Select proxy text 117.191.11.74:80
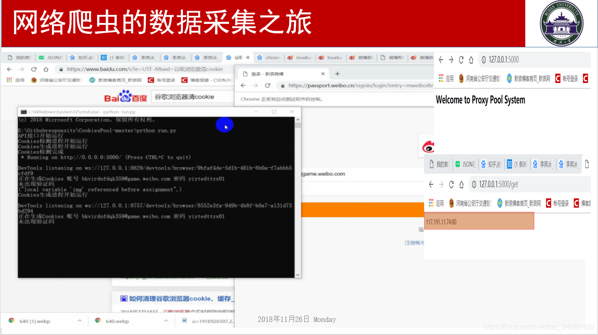Viewport: 598px width, 335px height. point(441,222)
